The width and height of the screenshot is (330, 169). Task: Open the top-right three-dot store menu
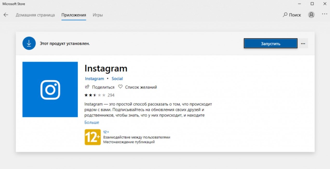click(325, 14)
